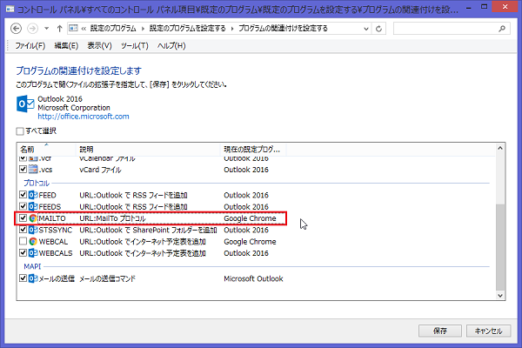522x348 pixels.
Task: Expand the address bar history dropdown
Action: coord(366,29)
